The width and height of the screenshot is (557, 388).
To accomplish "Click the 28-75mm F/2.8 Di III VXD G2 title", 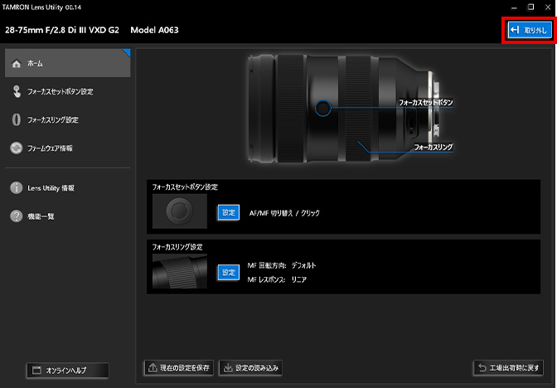I will [62, 30].
